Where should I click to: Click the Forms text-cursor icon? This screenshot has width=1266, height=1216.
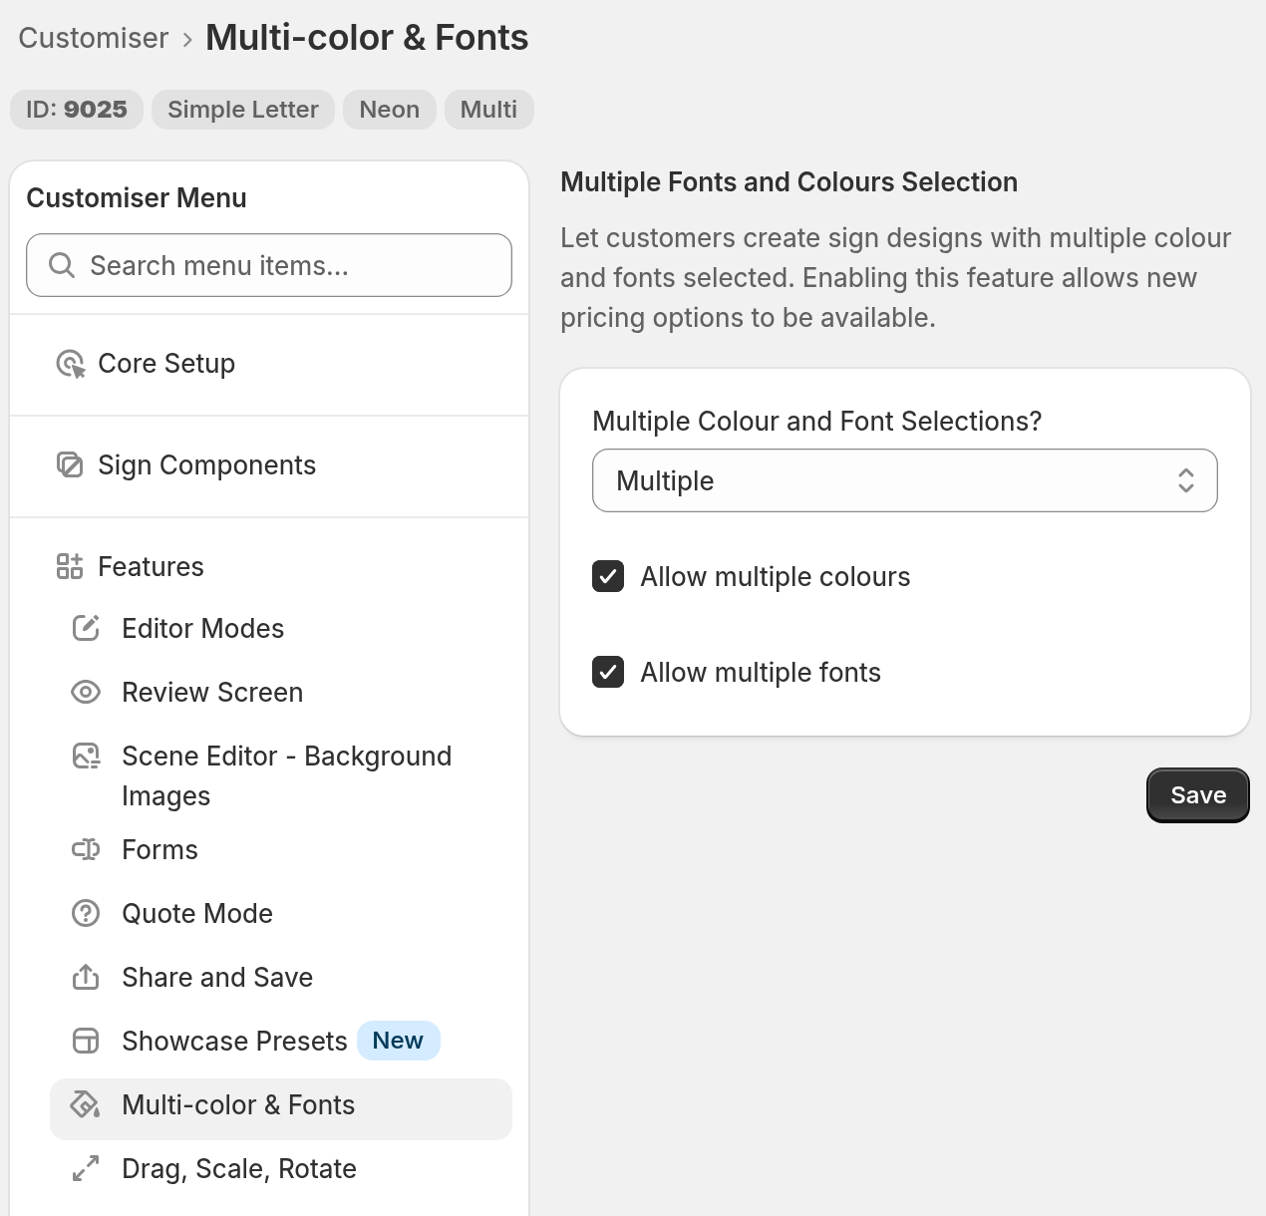[86, 849]
